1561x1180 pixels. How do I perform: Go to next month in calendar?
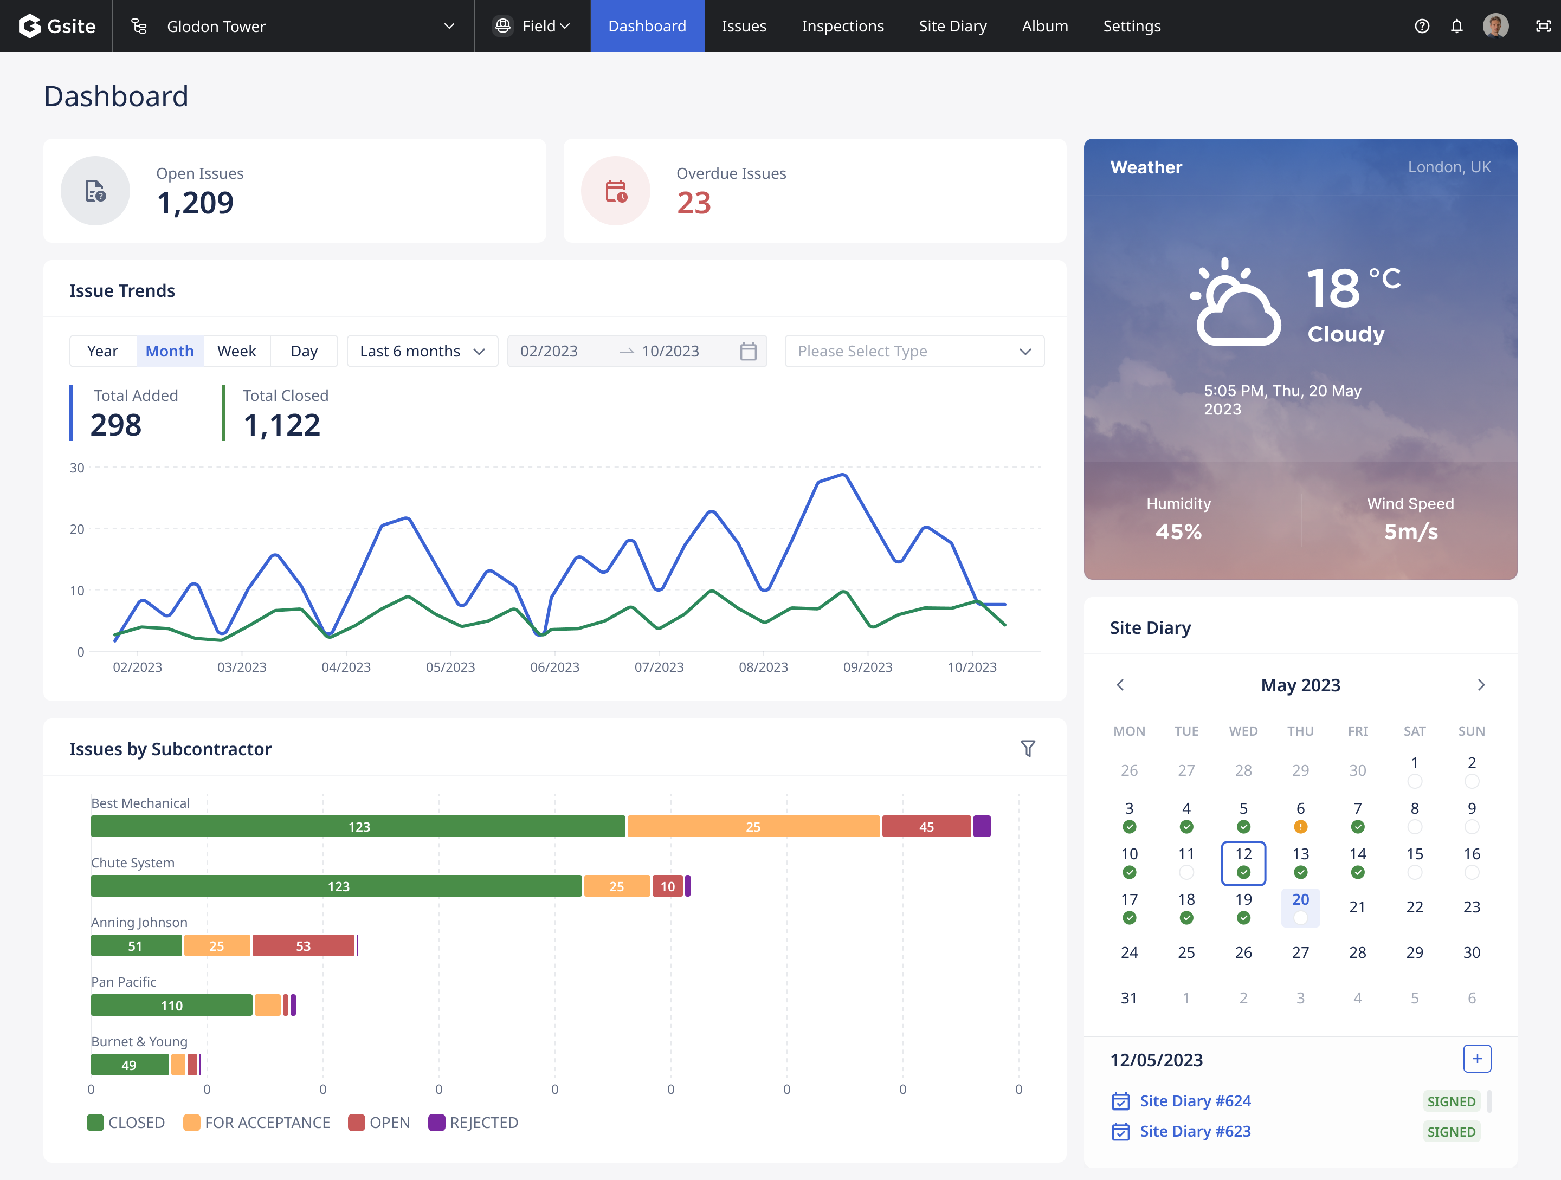[1481, 685]
